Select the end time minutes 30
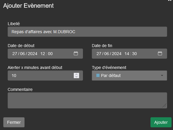 pyautogui.click(x=134, y=54)
